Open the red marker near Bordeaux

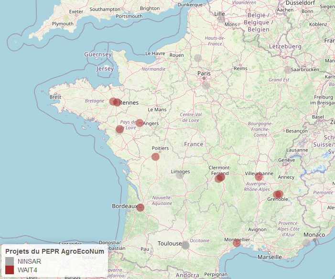(140, 207)
